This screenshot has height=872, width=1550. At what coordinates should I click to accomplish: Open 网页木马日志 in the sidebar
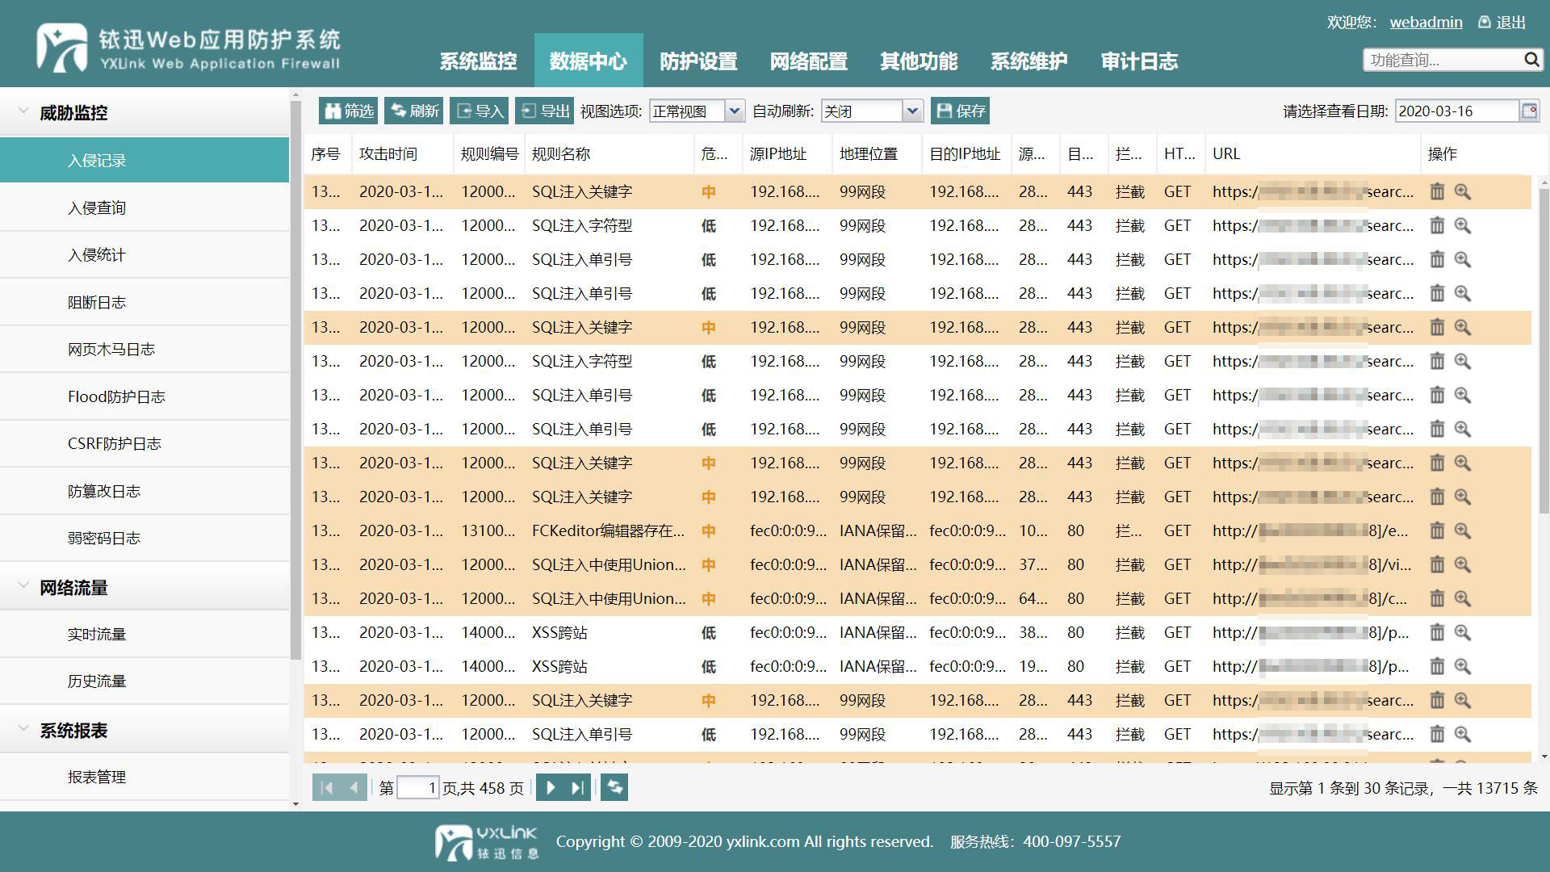[x=145, y=350]
